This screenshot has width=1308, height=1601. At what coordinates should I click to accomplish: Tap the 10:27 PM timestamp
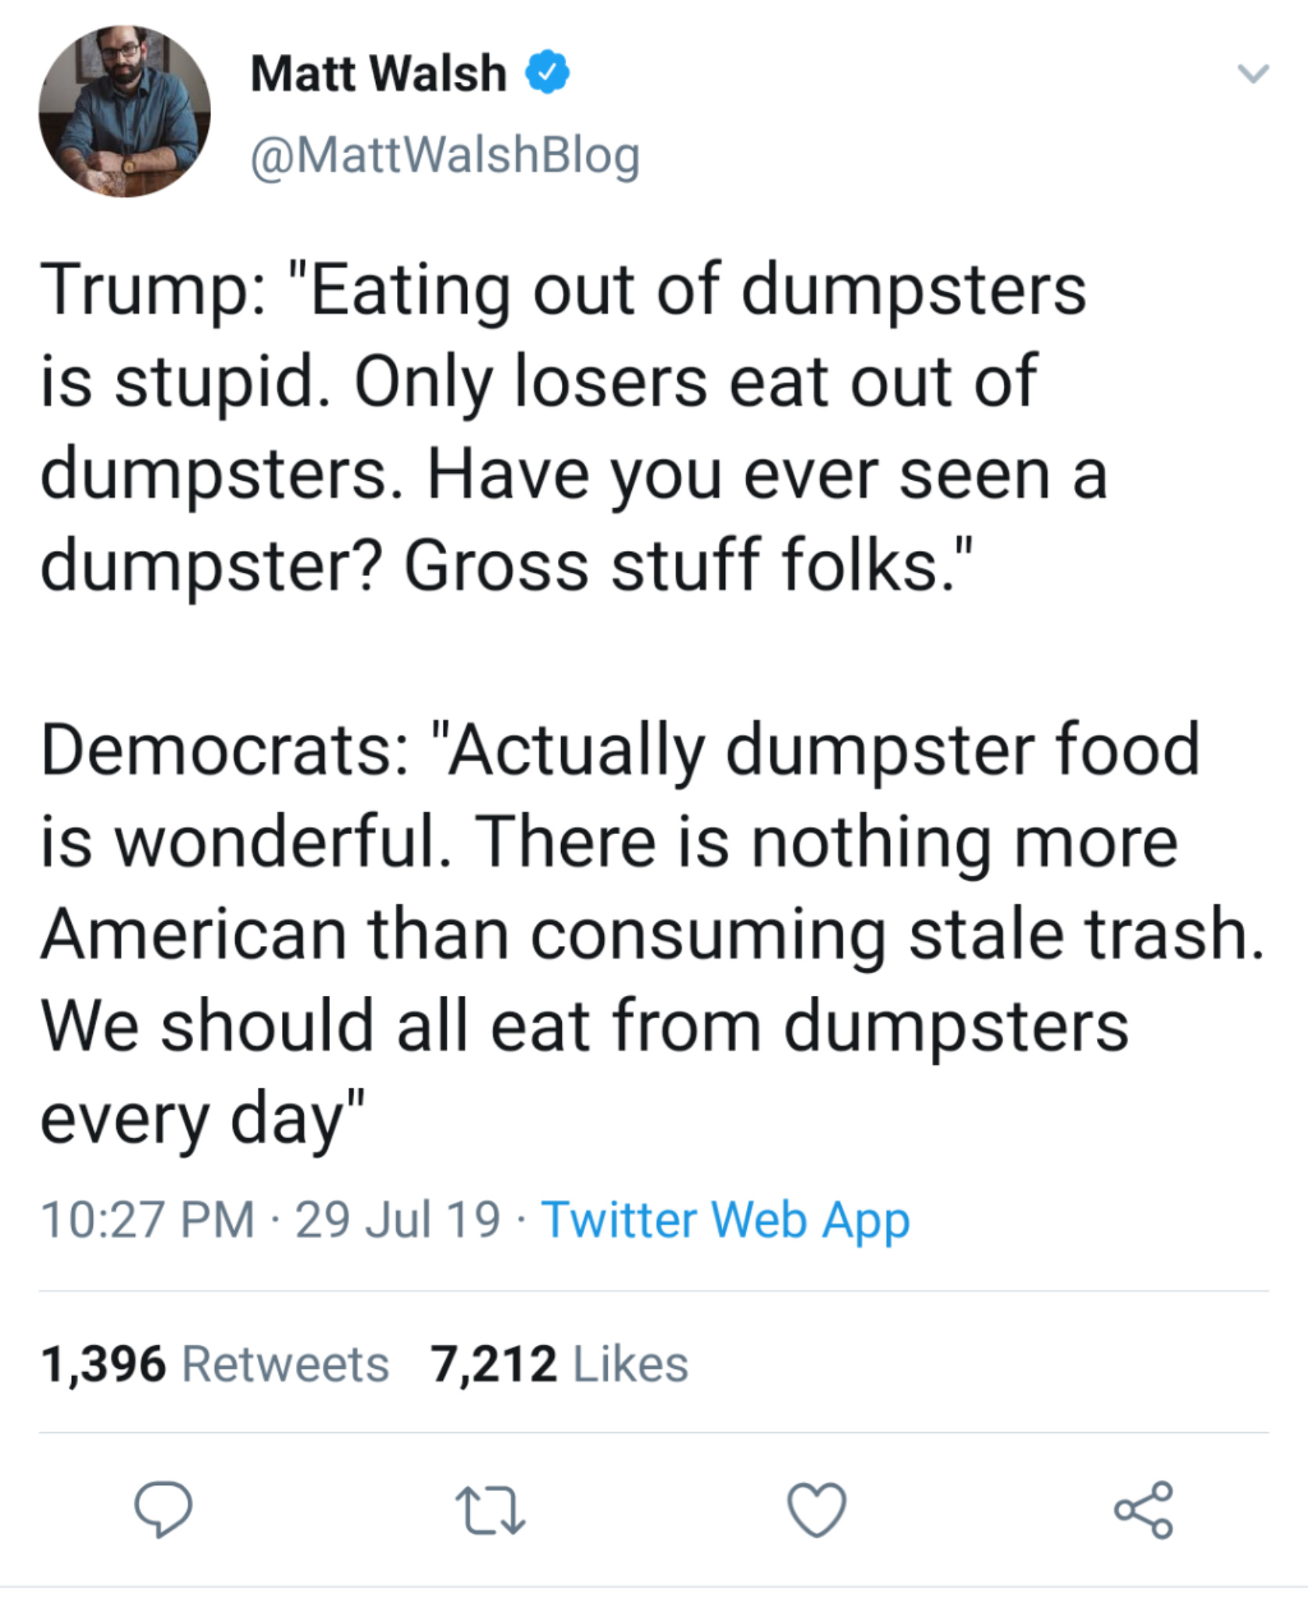point(148,1220)
